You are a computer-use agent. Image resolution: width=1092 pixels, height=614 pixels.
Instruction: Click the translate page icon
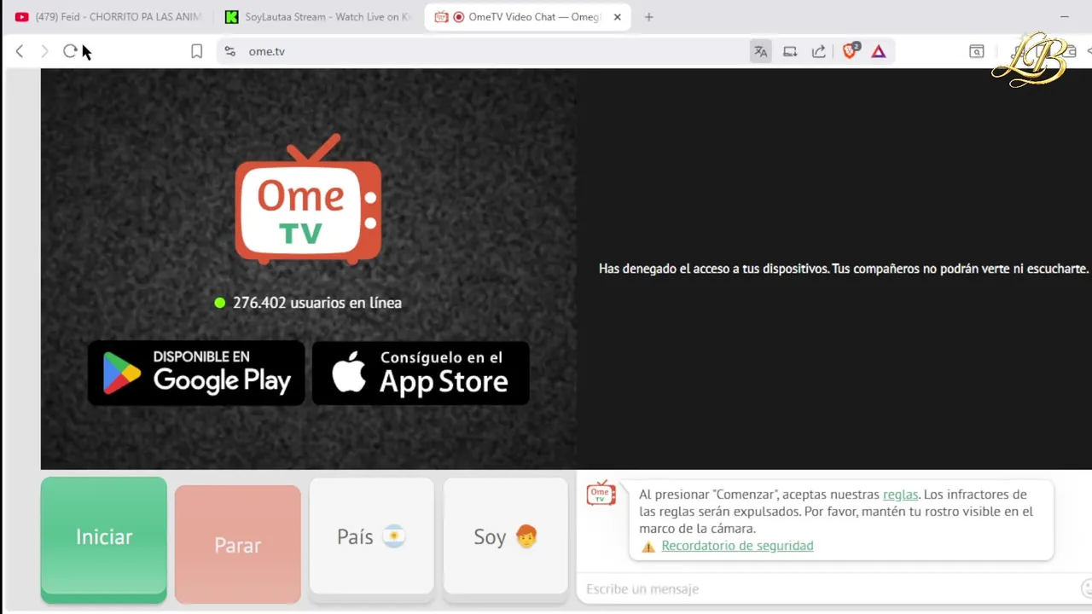pyautogui.click(x=760, y=51)
